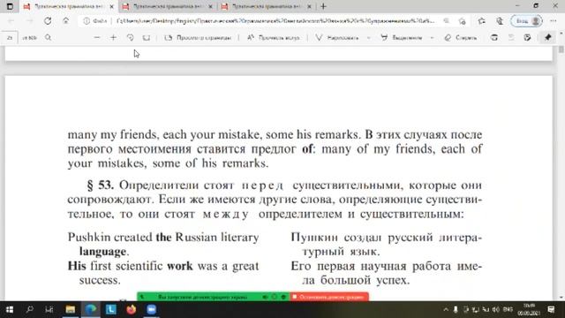Screen dimensions: 565x318
Task: Open Просмотр страницы page view
Action: 198,37
